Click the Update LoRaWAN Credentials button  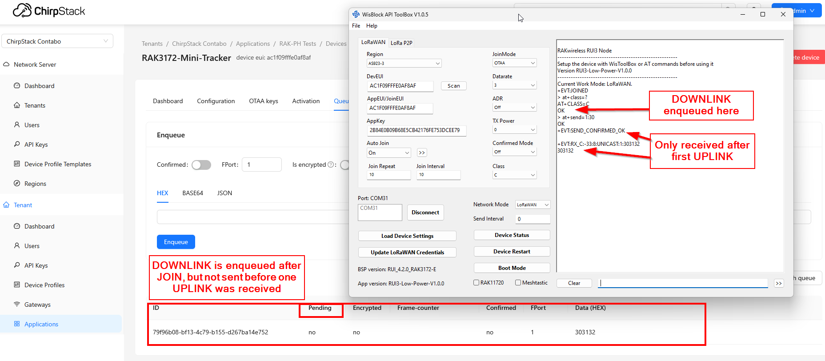[407, 253]
